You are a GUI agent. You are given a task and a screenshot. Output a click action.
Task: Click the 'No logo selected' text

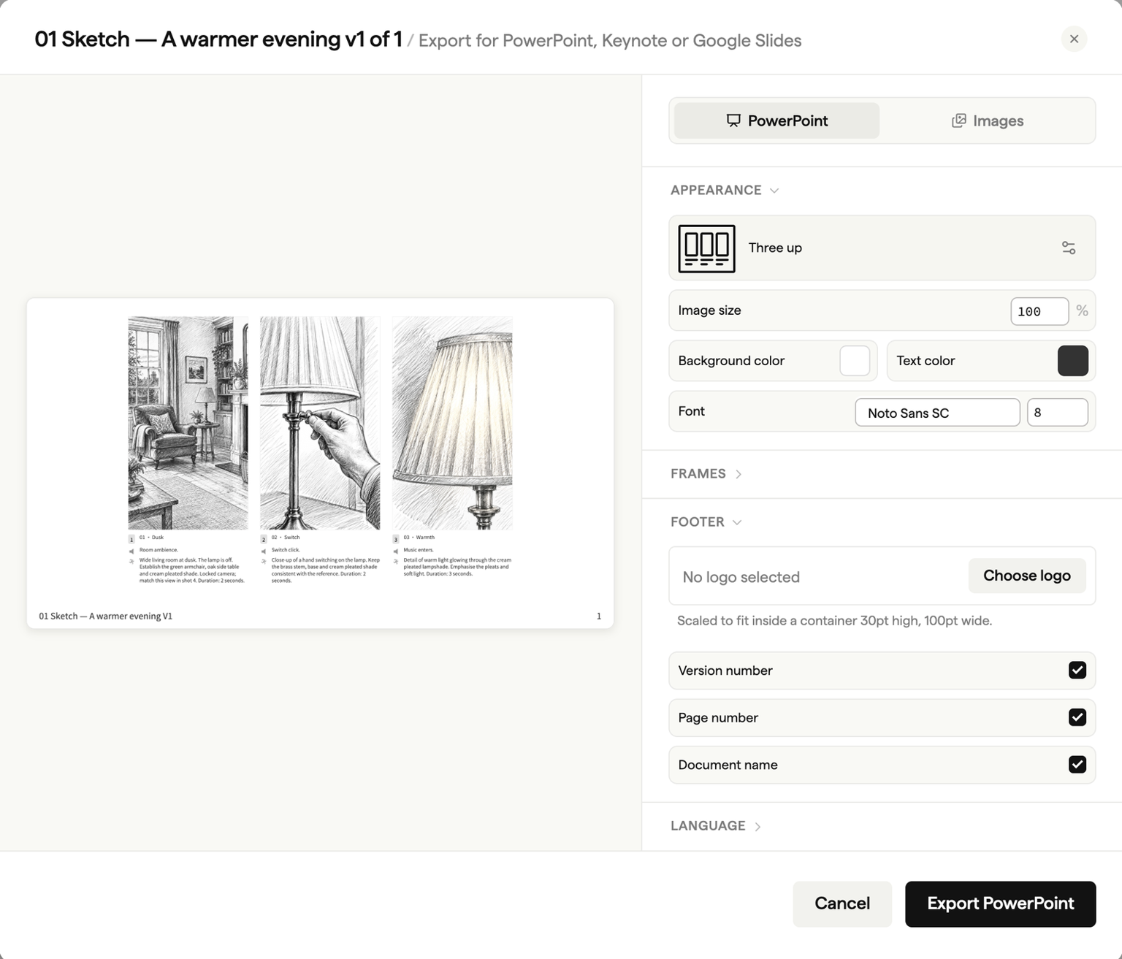click(741, 577)
